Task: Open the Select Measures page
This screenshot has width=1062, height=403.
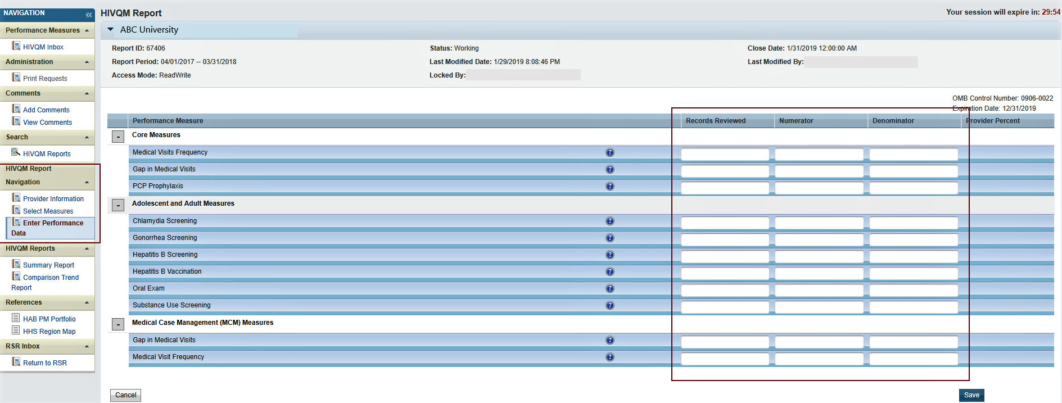Action: click(x=48, y=211)
